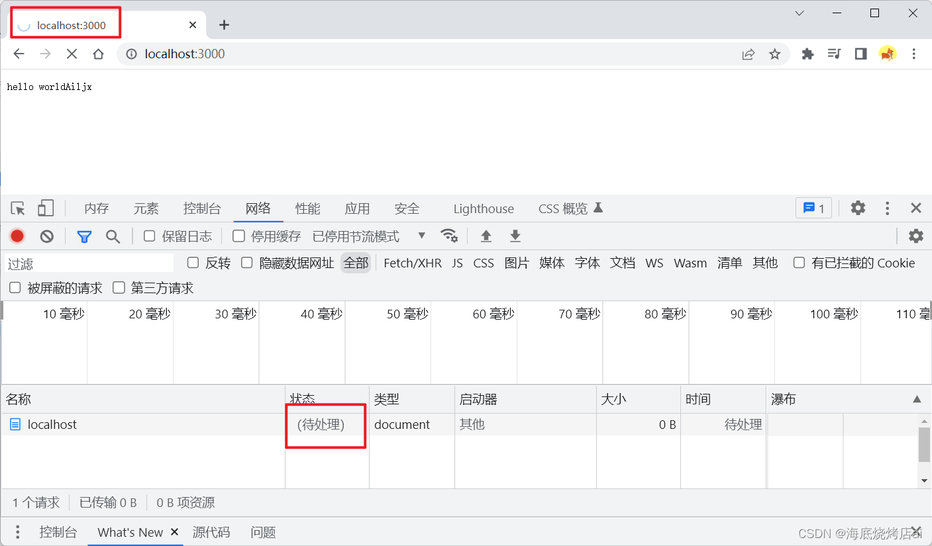Enable the 保留日志 checkbox

pyautogui.click(x=150, y=236)
